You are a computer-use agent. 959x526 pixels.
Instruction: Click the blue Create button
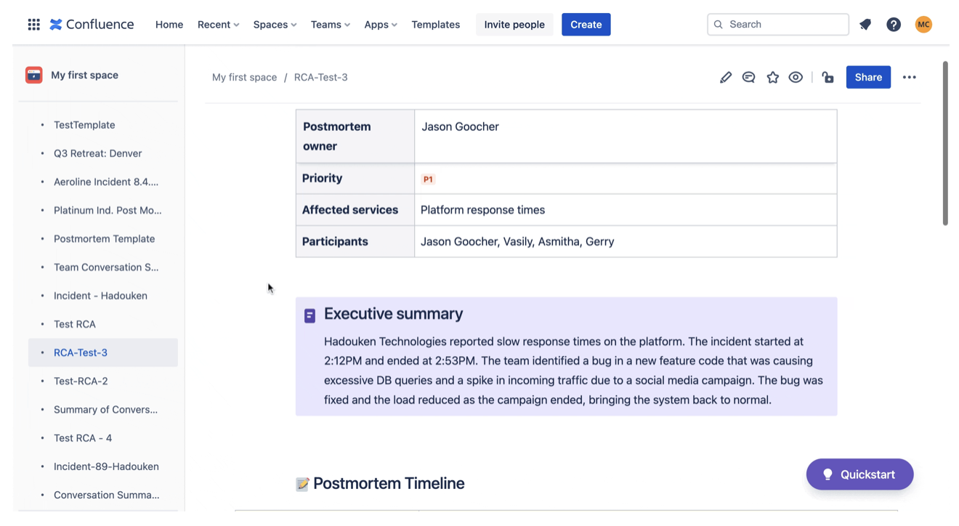click(x=586, y=25)
